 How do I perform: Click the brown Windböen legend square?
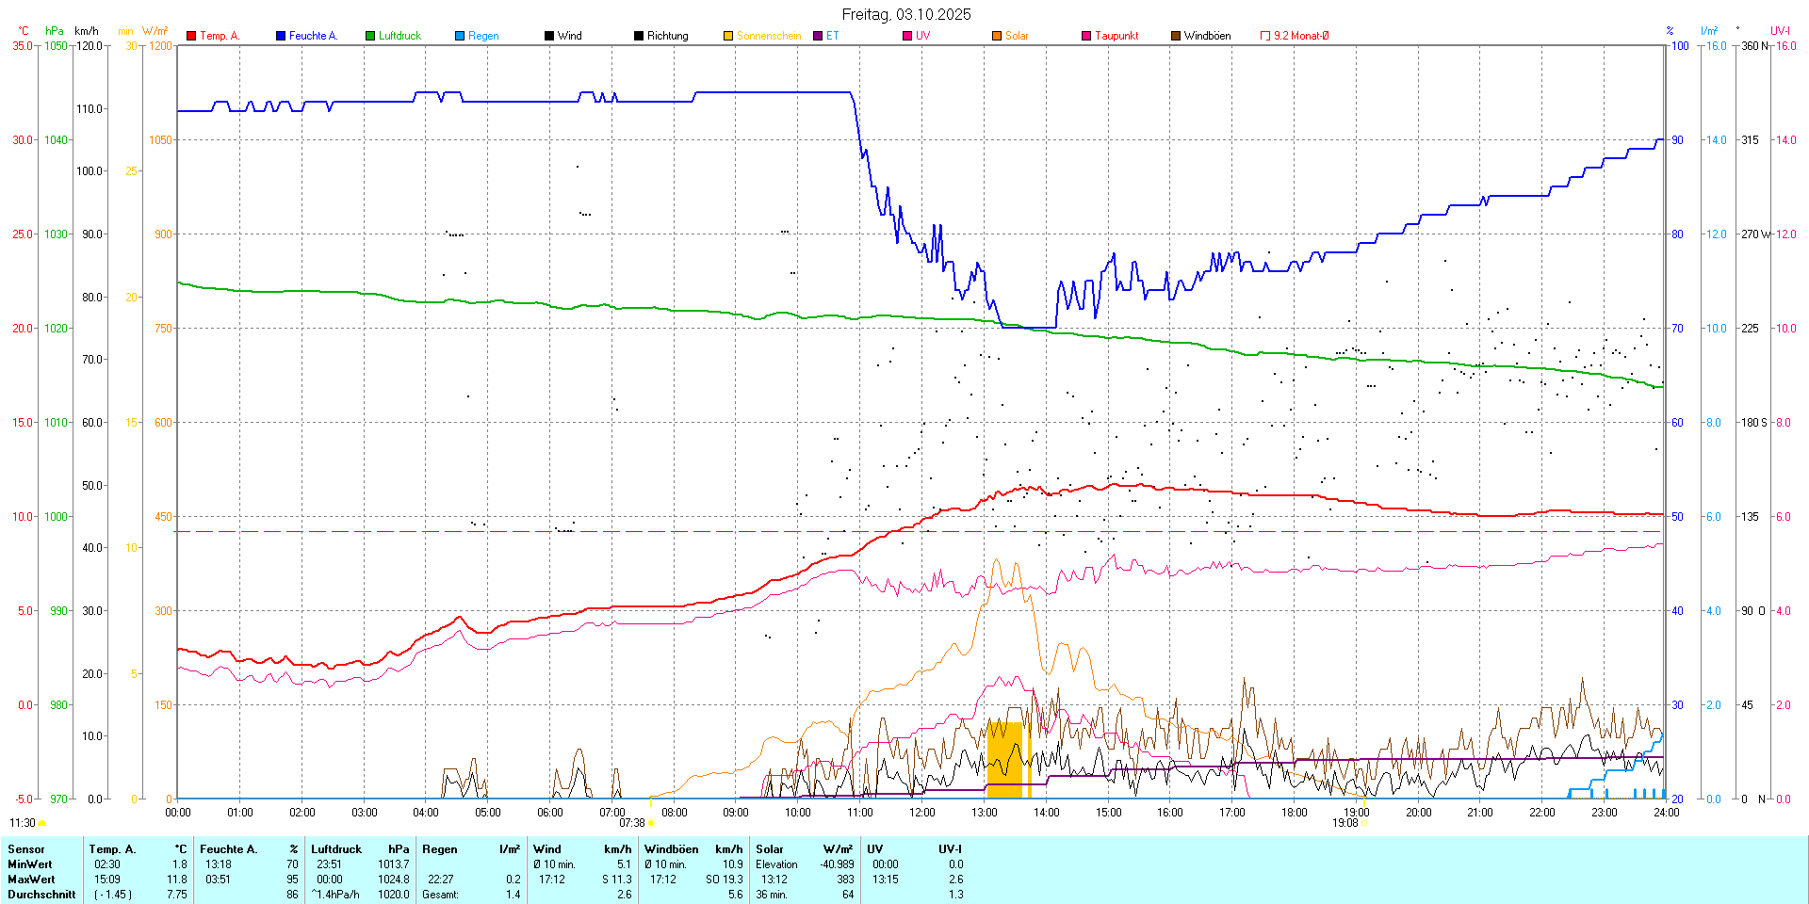(1176, 36)
